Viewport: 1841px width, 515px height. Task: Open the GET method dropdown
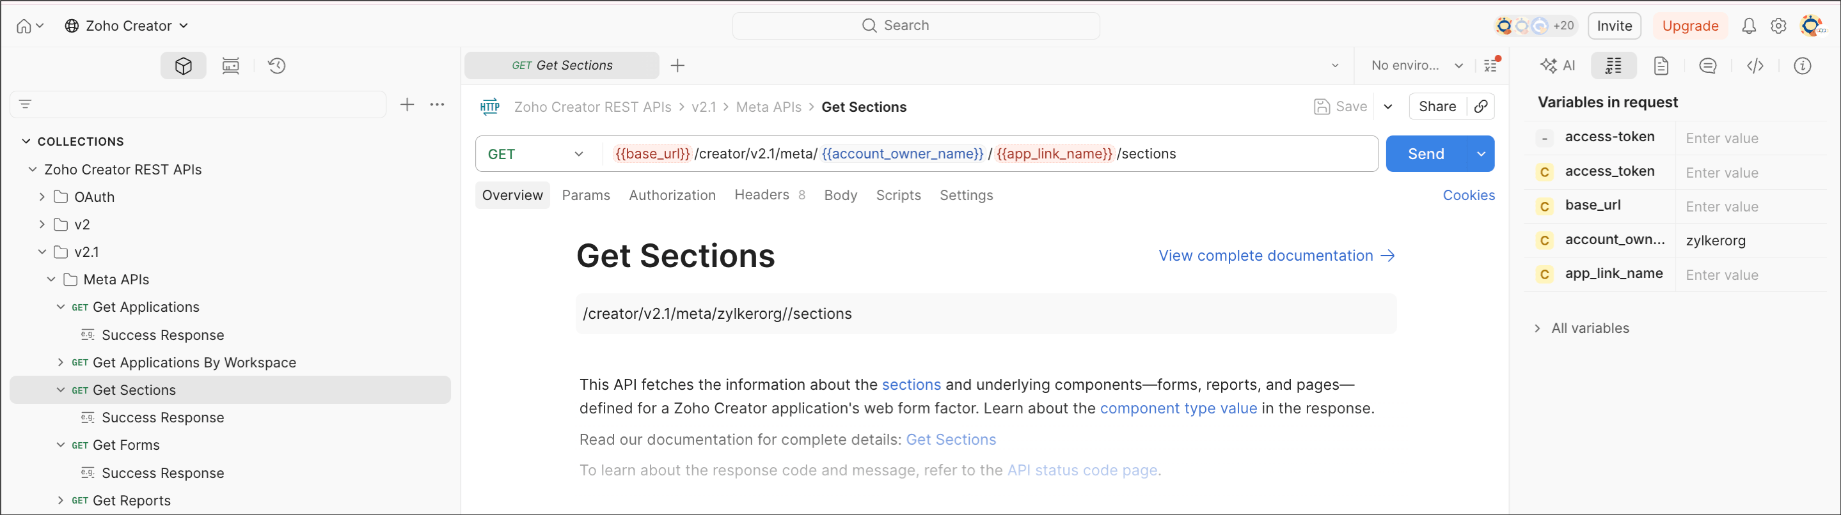click(536, 154)
